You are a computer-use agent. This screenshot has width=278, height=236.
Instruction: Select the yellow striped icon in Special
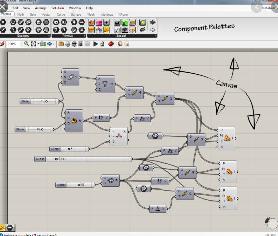(x=107, y=30)
